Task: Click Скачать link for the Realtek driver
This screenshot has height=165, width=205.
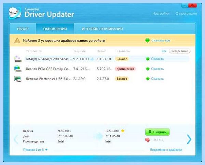Action: pos(158,69)
